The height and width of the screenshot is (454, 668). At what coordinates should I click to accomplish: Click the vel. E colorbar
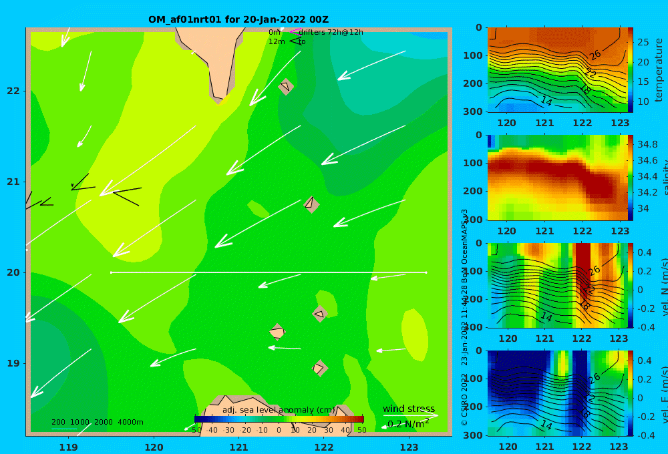[x=631, y=393]
